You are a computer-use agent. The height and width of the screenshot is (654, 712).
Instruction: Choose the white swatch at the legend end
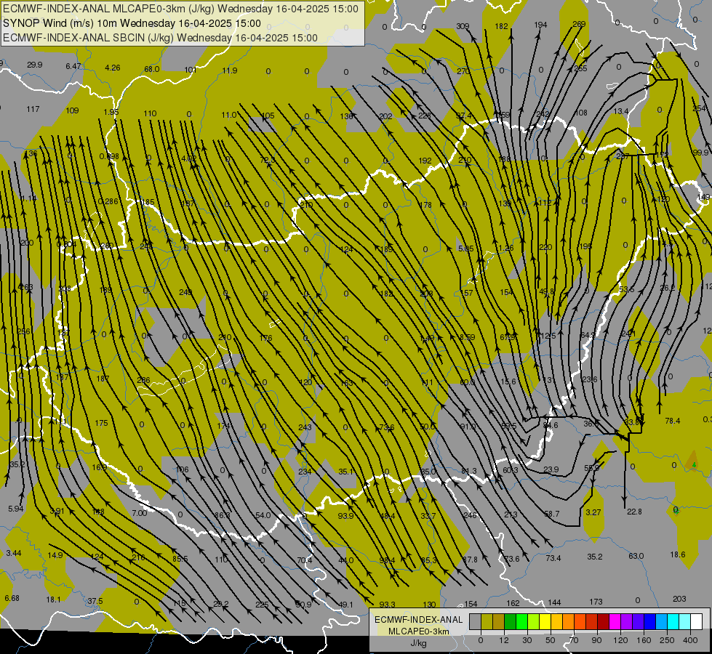696,621
